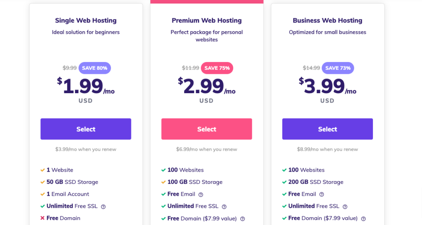Click the Single Web Hosting title
422x225 pixels.
click(x=86, y=21)
